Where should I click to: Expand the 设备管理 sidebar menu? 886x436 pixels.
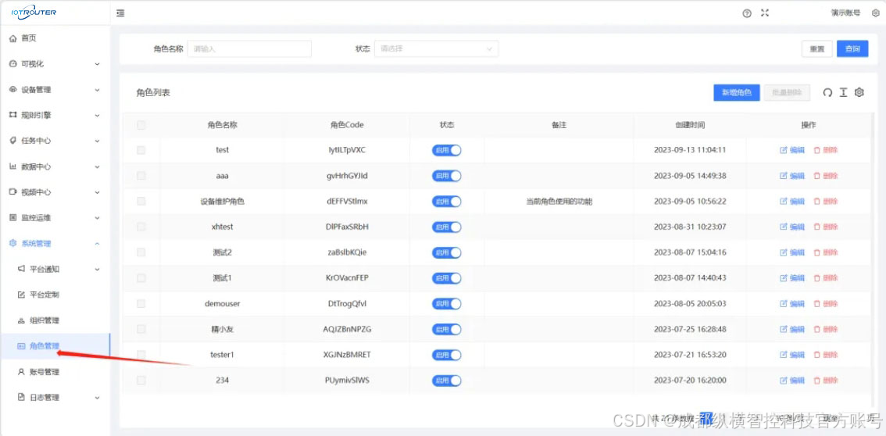pyautogui.click(x=55, y=89)
